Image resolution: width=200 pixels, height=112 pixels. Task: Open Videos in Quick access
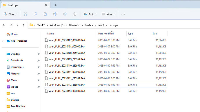tap(12, 87)
